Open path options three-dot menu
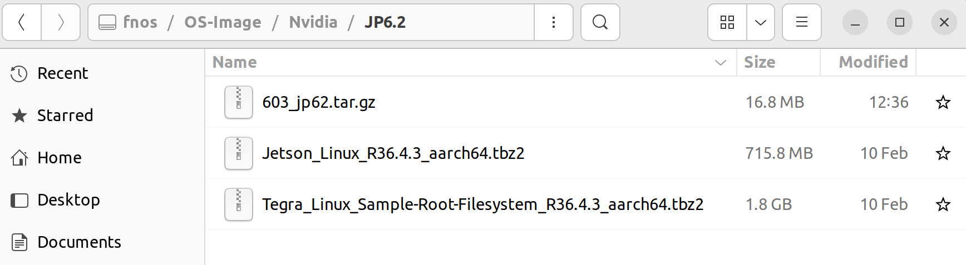The image size is (966, 265). (x=553, y=22)
